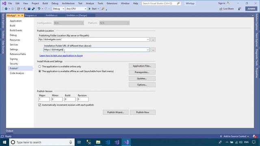Switch to the Program.cs tab
The width and height of the screenshot is (260, 146).
click(31, 15)
